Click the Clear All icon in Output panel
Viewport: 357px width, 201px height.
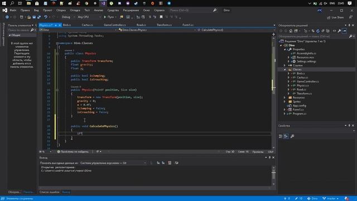170,163
